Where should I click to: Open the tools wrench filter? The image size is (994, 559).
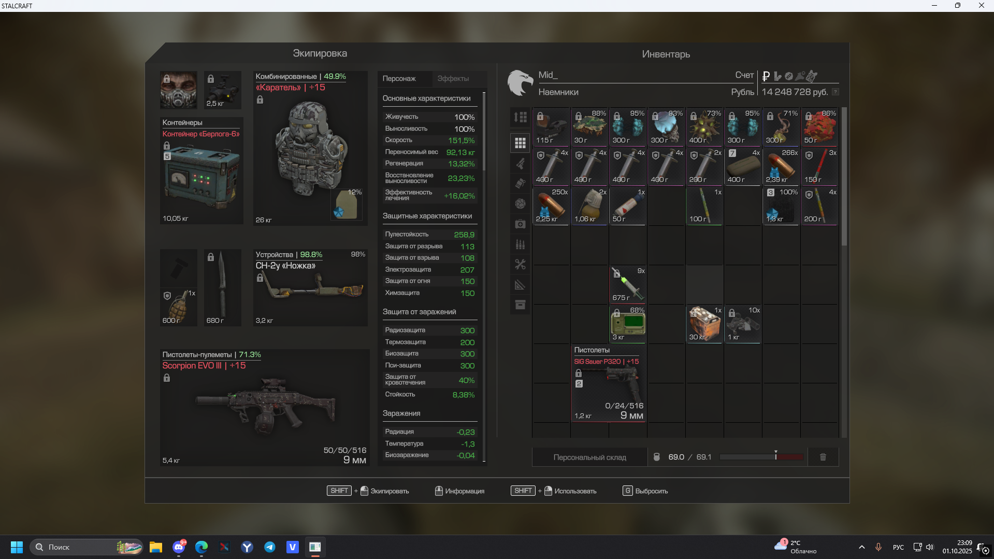520,264
